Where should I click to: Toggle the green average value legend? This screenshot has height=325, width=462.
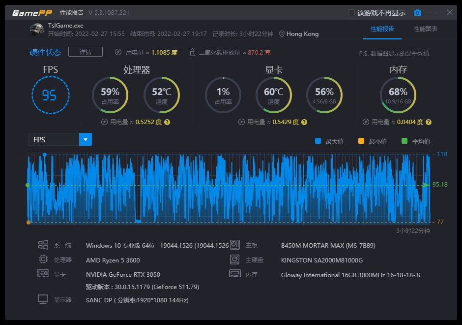(x=404, y=141)
